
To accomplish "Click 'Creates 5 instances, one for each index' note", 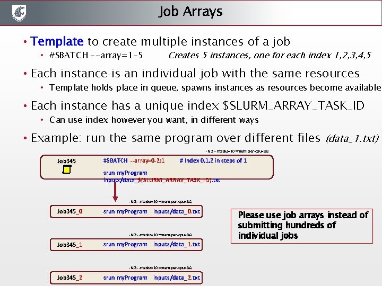I will pos(270,55).
